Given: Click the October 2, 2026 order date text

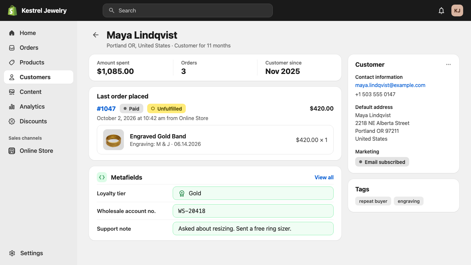Looking at the screenshot, I should coord(152,118).
